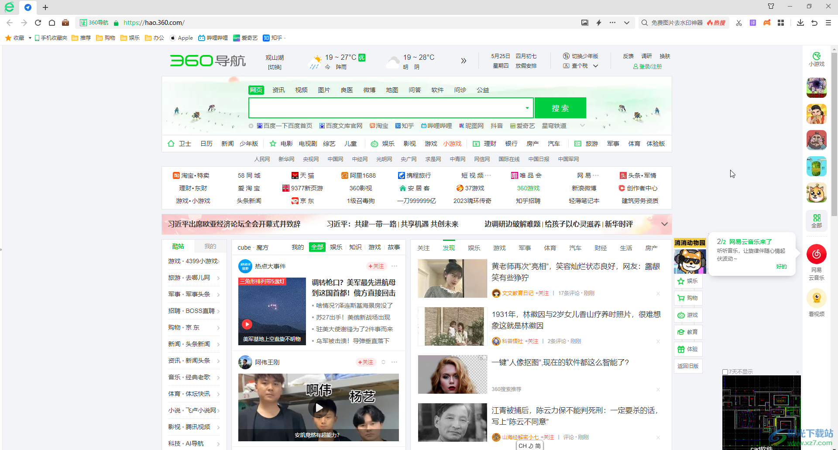Switch to the 我的 sidebar tab
838x450 pixels.
tap(210, 246)
